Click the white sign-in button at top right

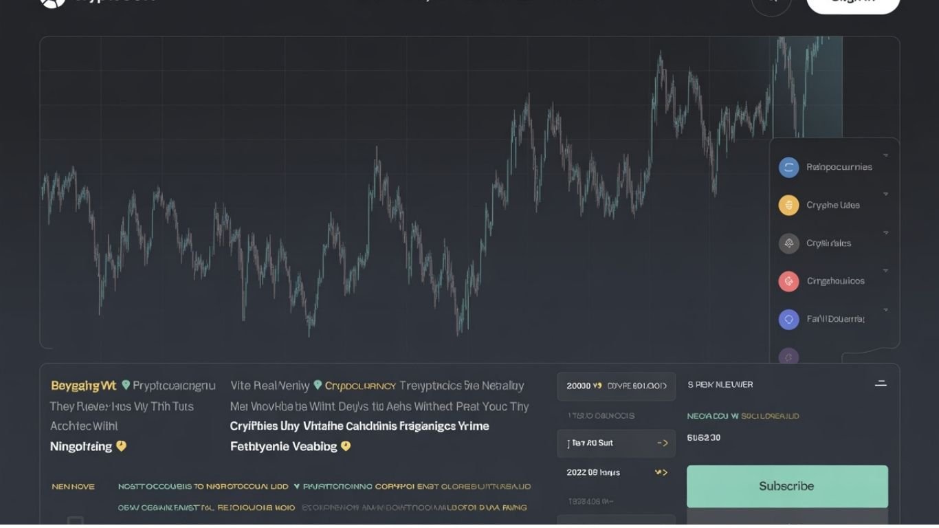(852, 3)
